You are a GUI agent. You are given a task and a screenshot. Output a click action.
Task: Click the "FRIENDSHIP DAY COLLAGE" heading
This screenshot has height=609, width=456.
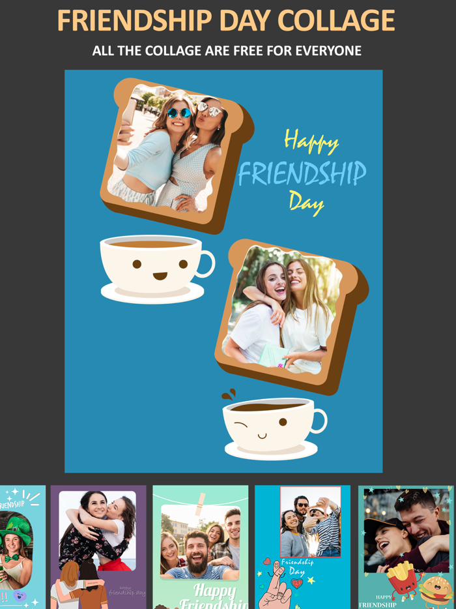(226, 20)
